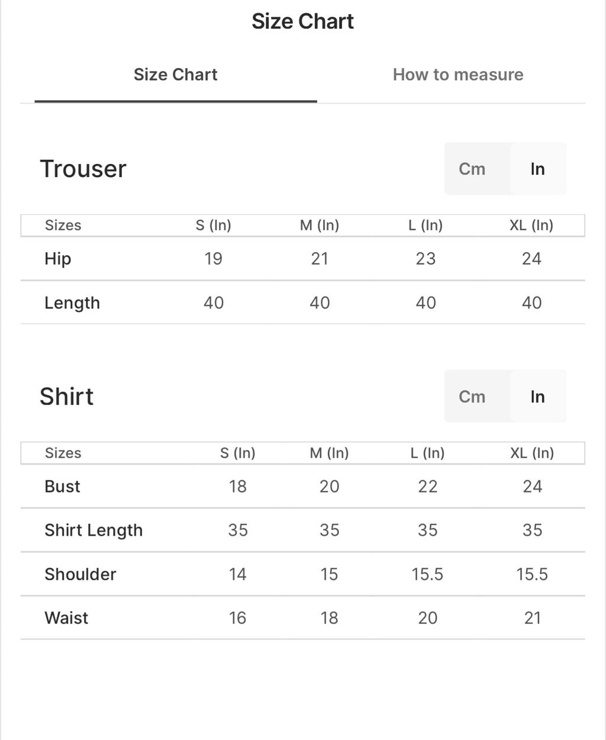This screenshot has height=740, width=606.
Task: Click the Size Chart page title
Action: (x=302, y=21)
